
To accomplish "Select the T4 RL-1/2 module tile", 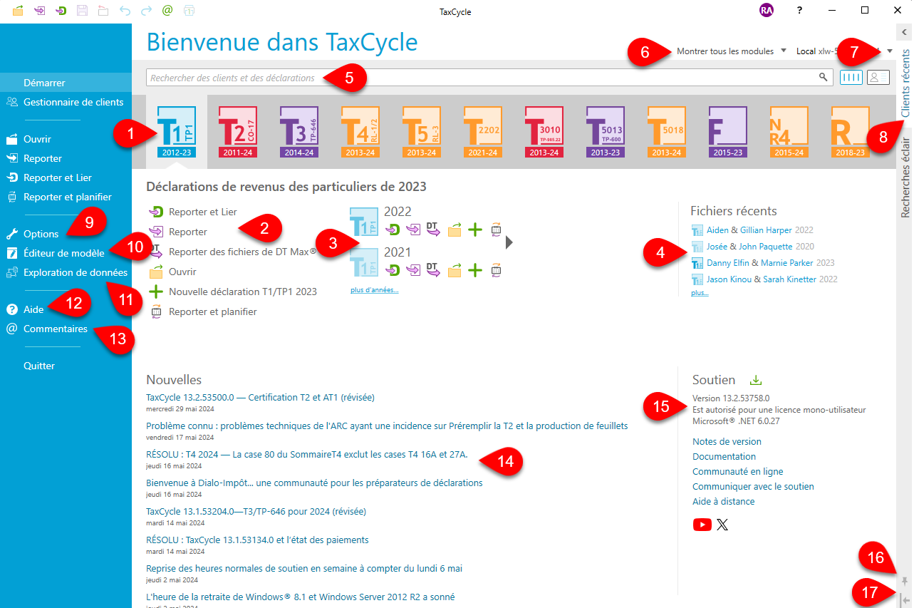I will (x=359, y=132).
